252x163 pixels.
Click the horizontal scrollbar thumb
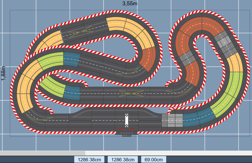pyautogui.click(x=42, y=153)
